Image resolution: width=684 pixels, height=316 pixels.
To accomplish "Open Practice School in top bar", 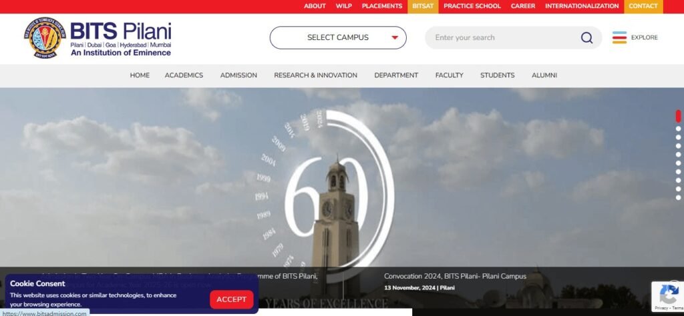I will click(472, 6).
